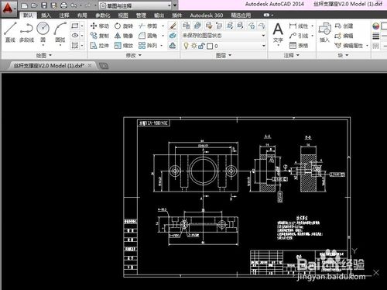Screen dimensions: 387x290
Task: Select the Line (直线) drawing tool
Action: coord(10,32)
